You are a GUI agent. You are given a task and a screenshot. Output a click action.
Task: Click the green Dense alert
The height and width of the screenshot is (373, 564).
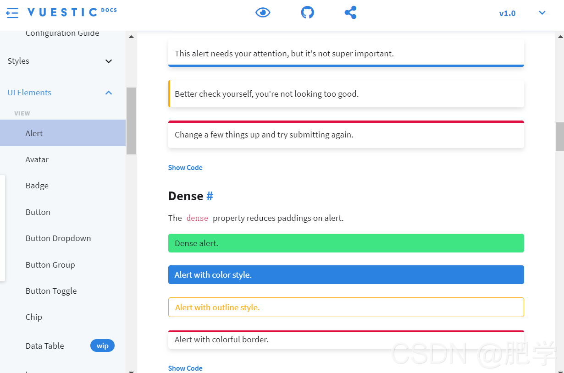(346, 243)
